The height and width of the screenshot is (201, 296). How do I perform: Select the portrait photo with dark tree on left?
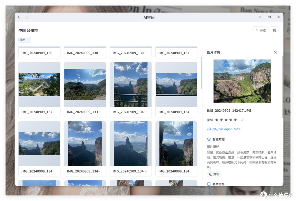click(176, 144)
